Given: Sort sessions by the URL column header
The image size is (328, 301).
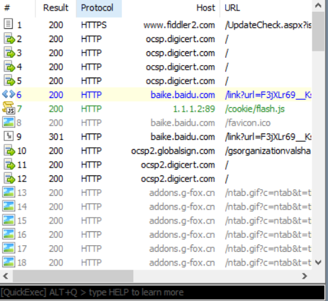Looking at the screenshot, I should pyautogui.click(x=266, y=8).
